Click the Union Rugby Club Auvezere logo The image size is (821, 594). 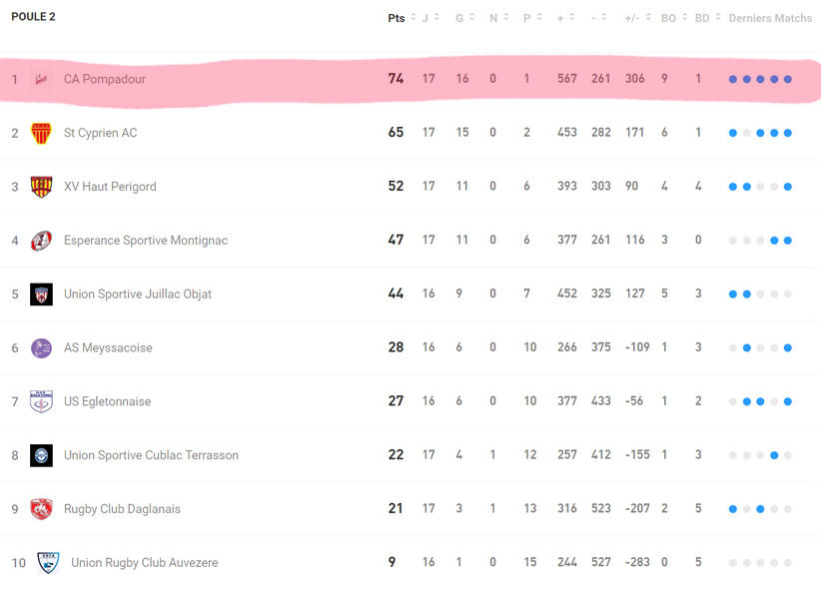pos(48,563)
